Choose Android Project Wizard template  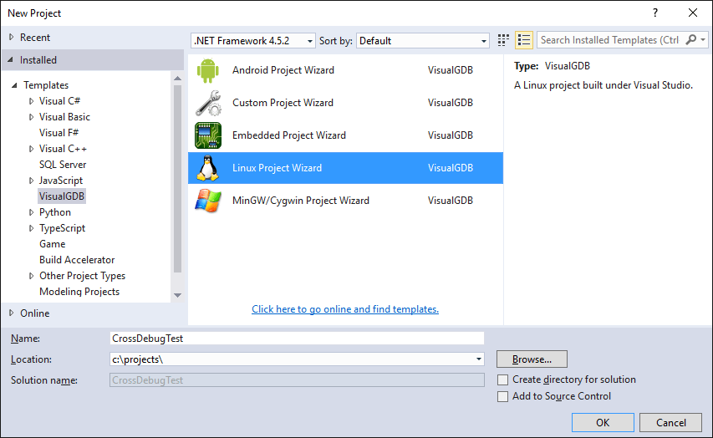(x=345, y=70)
